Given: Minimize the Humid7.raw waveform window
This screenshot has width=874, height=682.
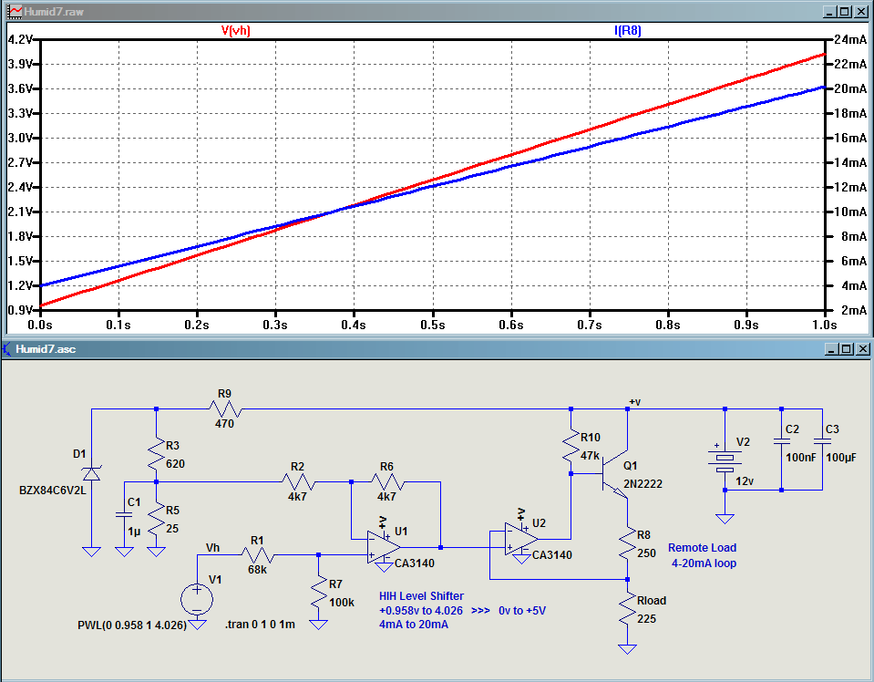Looking at the screenshot, I should pyautogui.click(x=830, y=12).
